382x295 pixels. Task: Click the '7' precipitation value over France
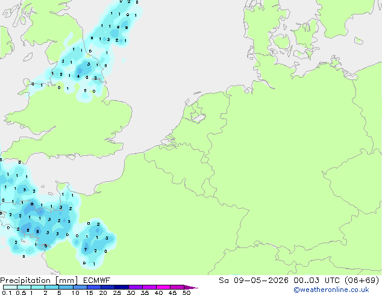[86, 249]
